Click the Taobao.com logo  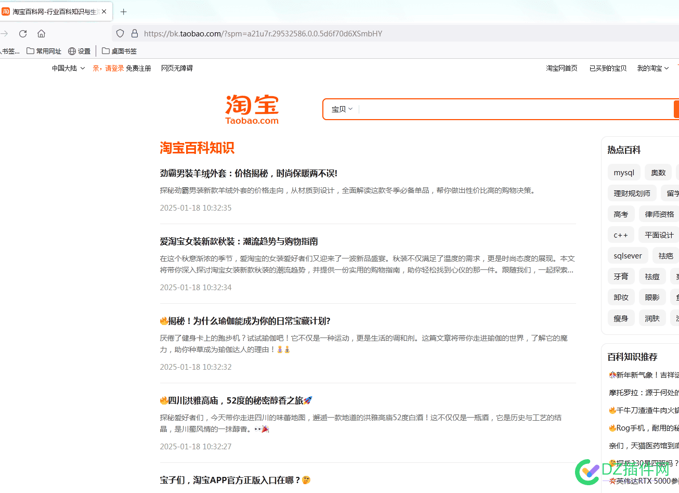(x=252, y=109)
